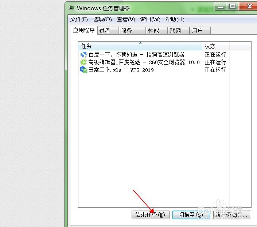
Task: Switch to the 进程 tab
Action: (x=108, y=31)
